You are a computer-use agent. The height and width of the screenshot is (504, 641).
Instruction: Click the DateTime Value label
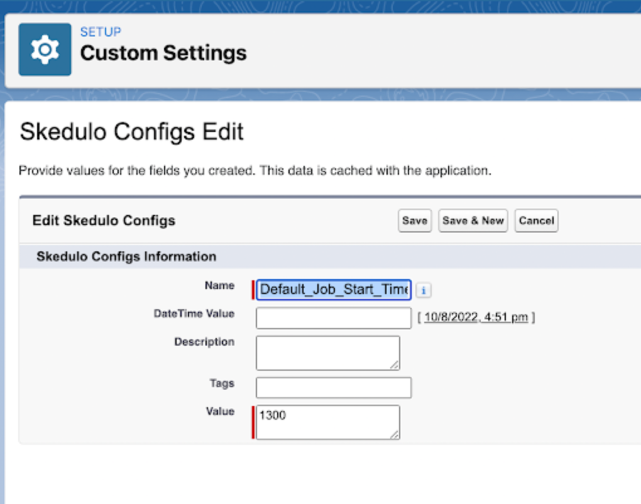point(194,314)
